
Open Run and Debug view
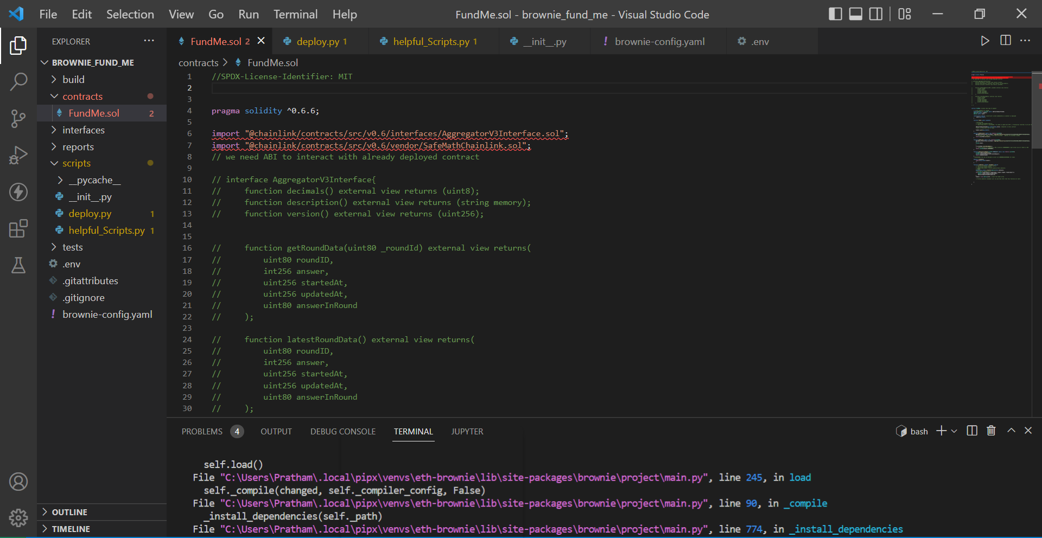pos(18,155)
